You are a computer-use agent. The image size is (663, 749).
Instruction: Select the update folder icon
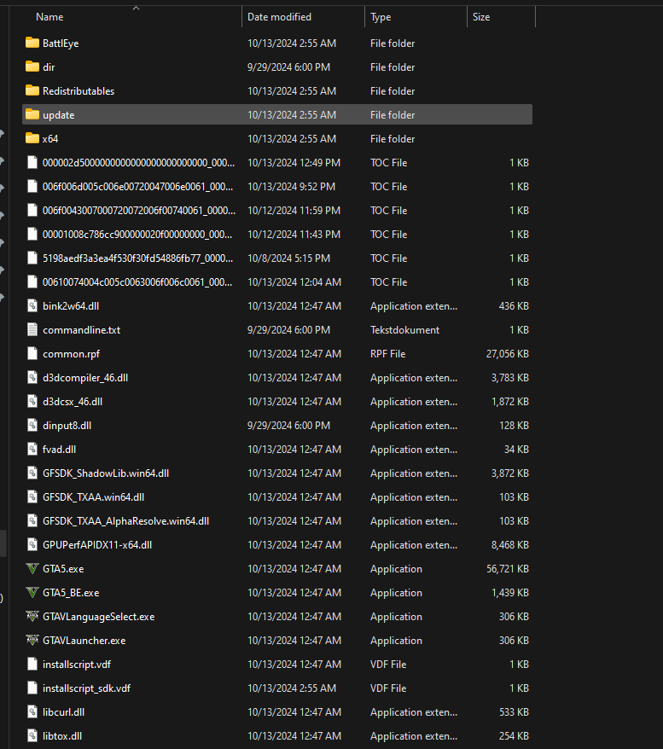32,114
